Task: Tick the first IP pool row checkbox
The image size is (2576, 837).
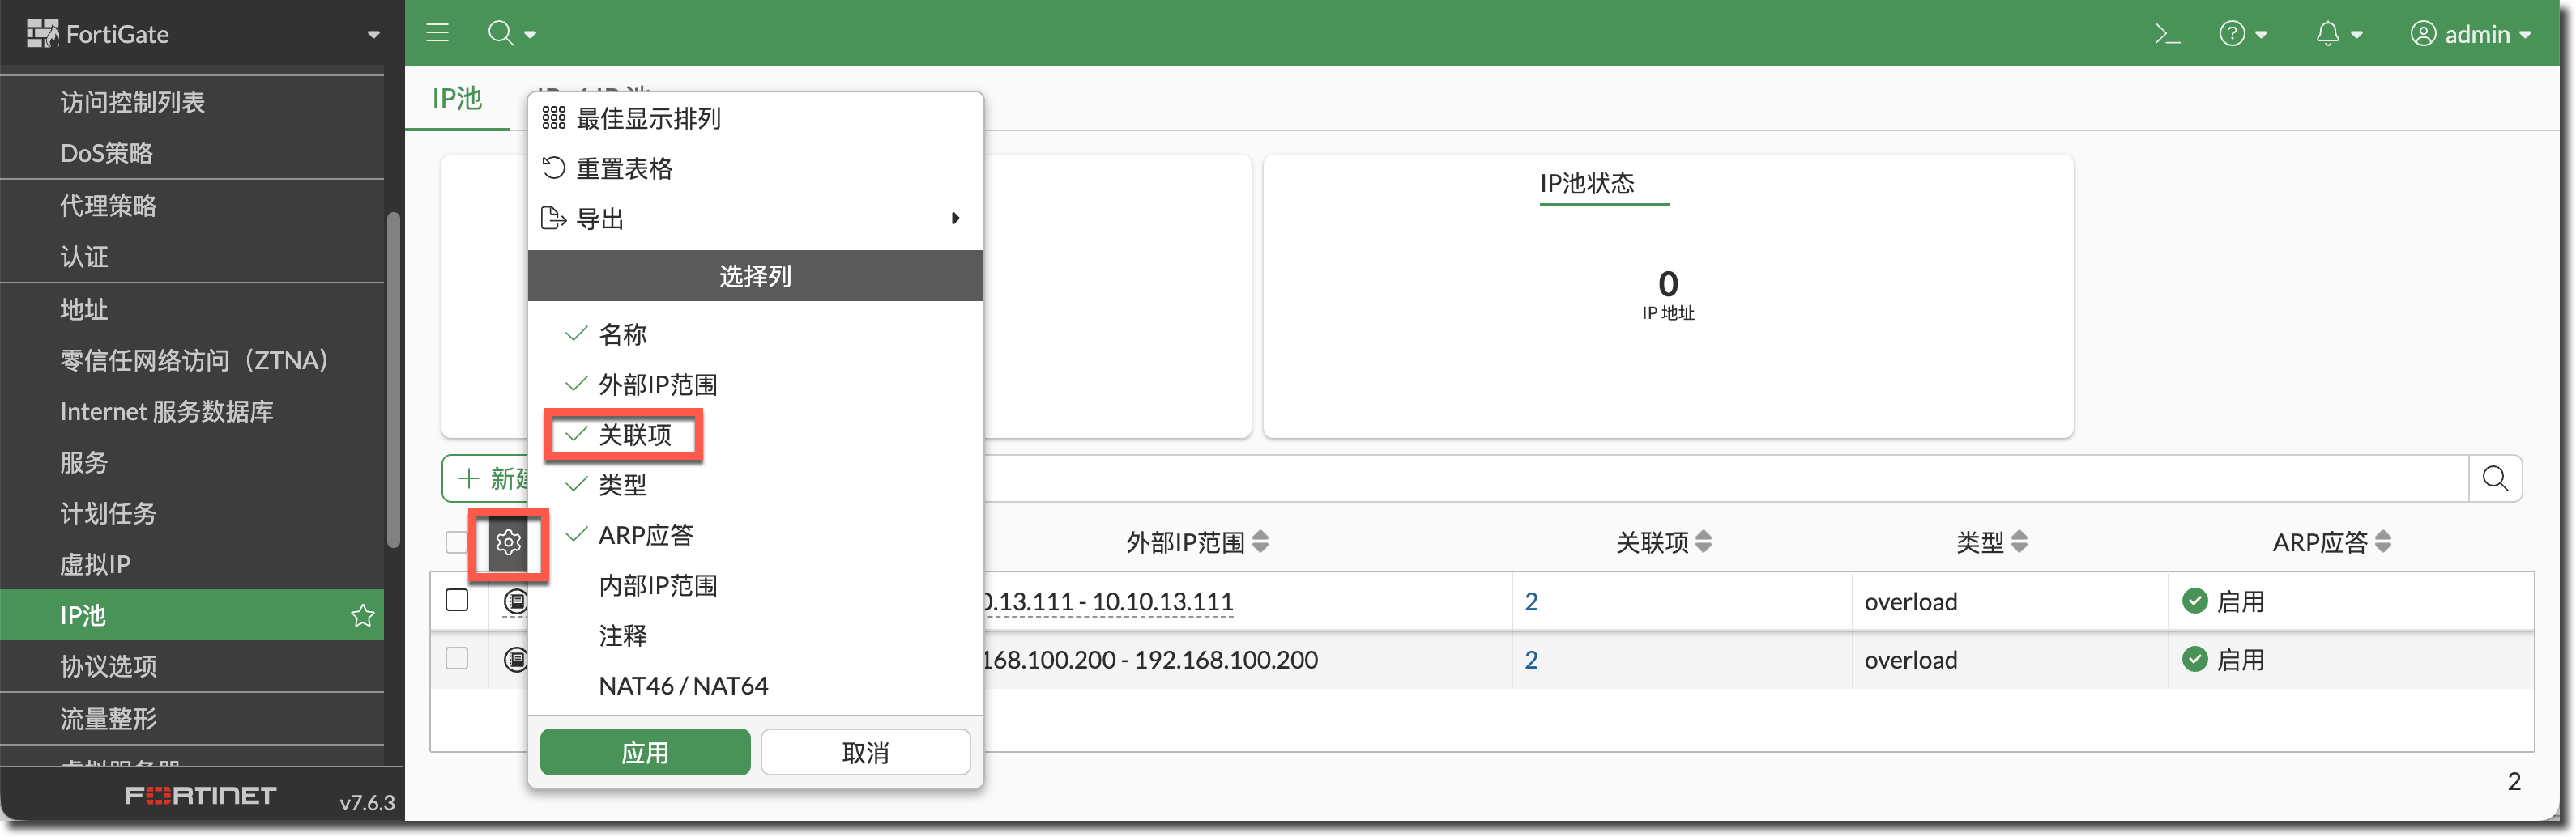Action: [x=457, y=601]
